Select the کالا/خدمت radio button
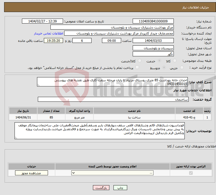 140,61
